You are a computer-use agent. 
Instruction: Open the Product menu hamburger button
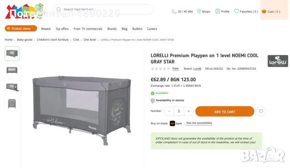click(21, 28)
